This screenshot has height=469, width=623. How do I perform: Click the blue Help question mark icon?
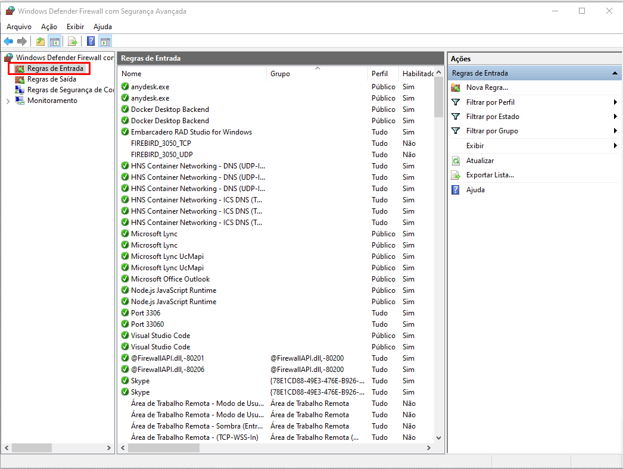(x=91, y=41)
